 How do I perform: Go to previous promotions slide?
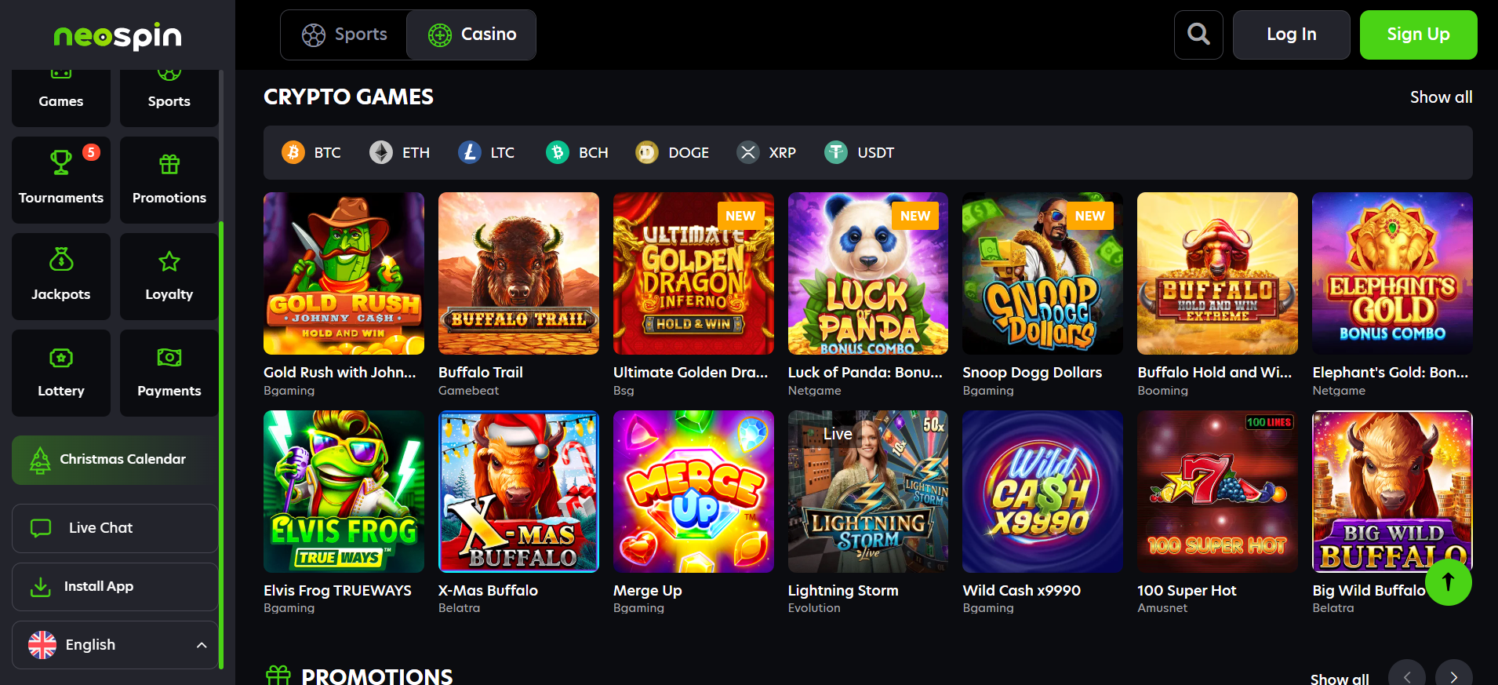(1407, 676)
